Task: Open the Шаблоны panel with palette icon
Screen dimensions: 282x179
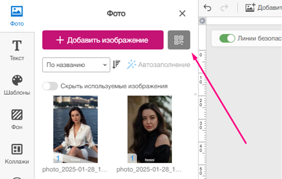Action: click(17, 85)
